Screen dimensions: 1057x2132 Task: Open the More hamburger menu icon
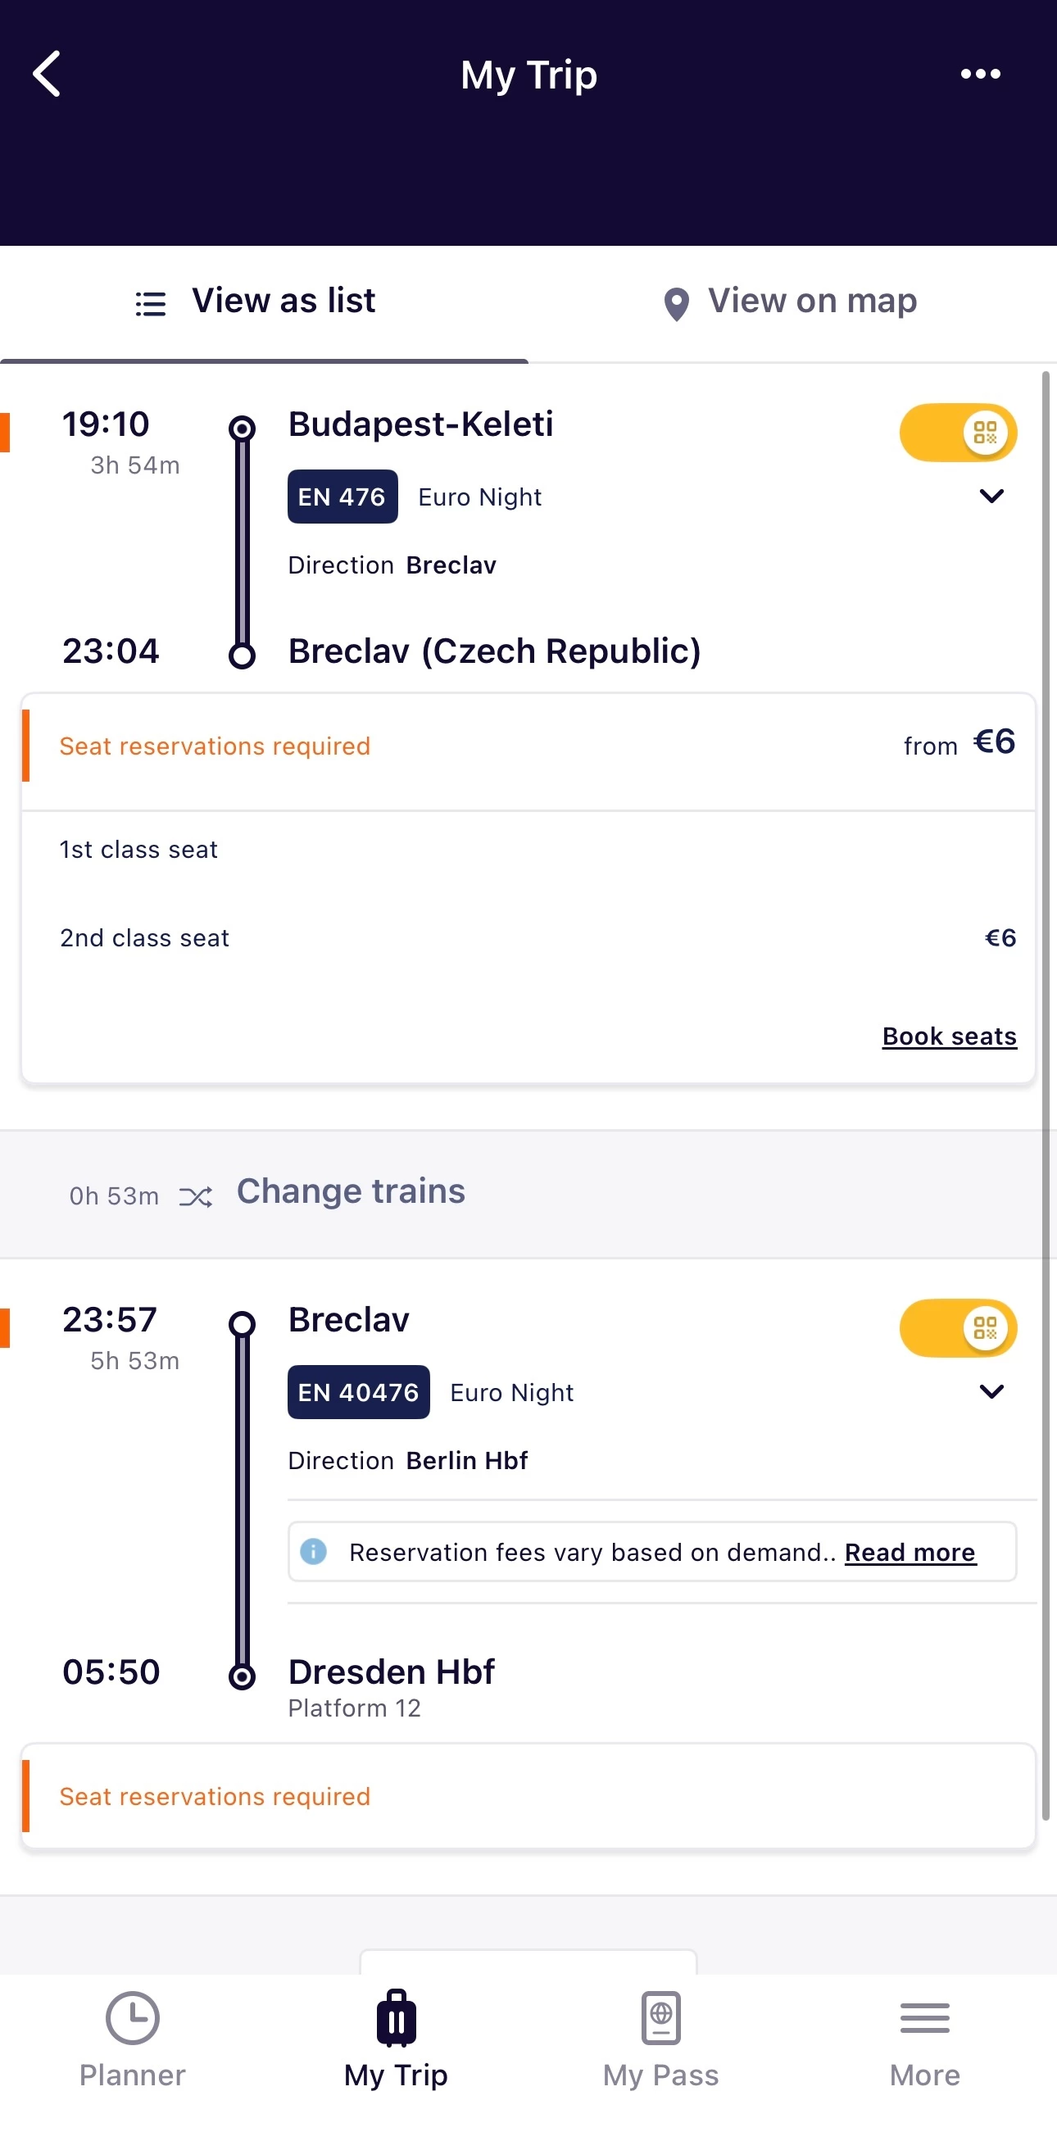coord(924,2018)
